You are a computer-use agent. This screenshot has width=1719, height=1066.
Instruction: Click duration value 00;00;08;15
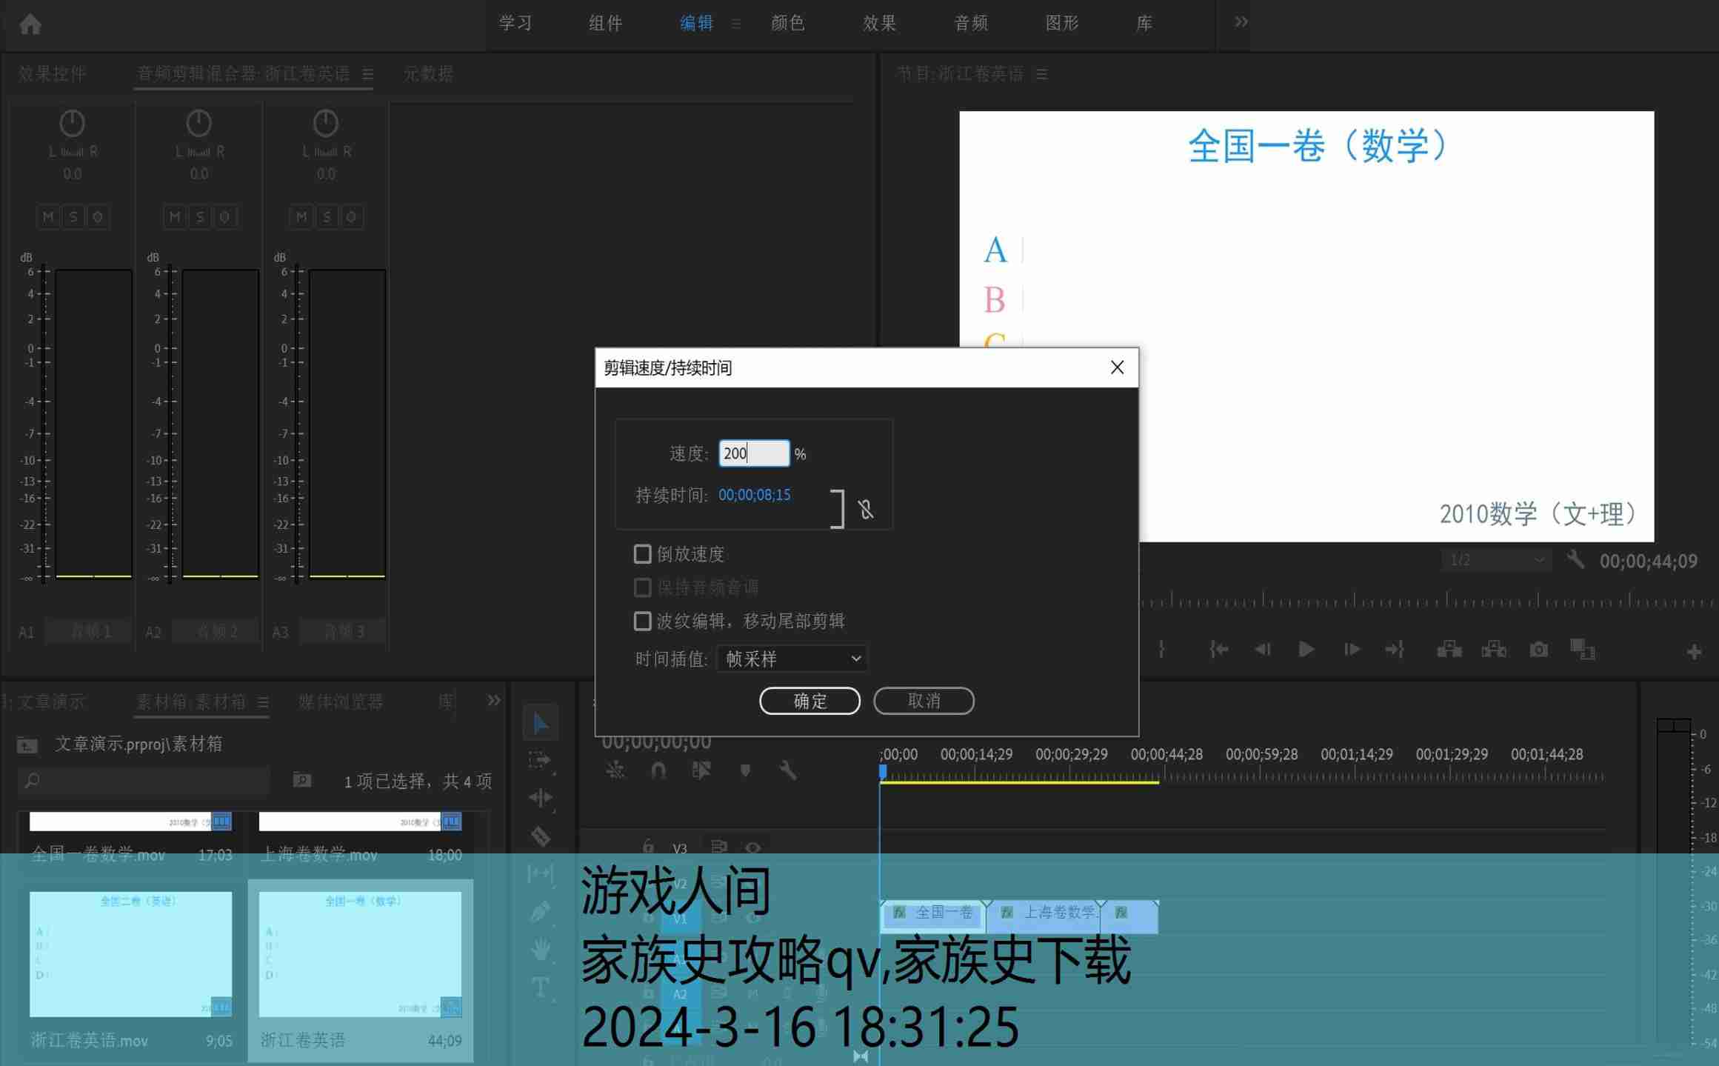tap(754, 495)
